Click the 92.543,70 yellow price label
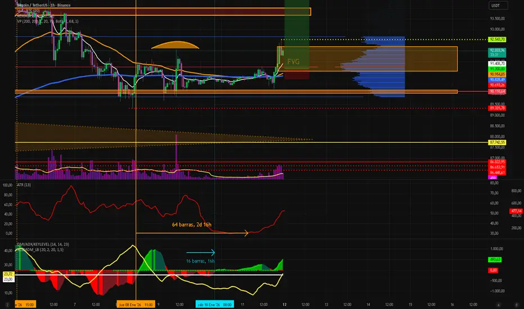The height and width of the screenshot is (309, 524). click(497, 39)
